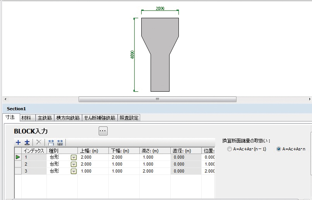Image resolution: width=312 pixels, height=200 pixels.
Task: Click 上幅 cell of row 2
Action: click(x=93, y=164)
